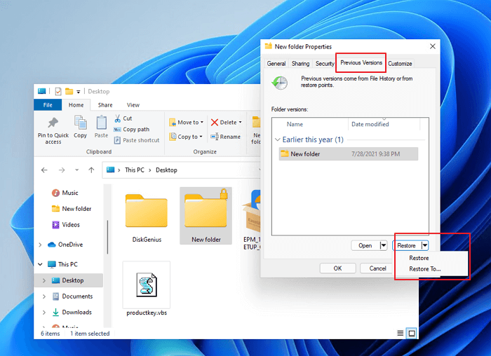Click the Cut scissors icon
491x356 pixels.
coord(118,119)
